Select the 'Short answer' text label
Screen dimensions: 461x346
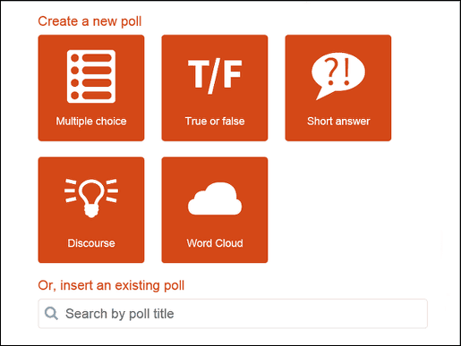tap(338, 121)
